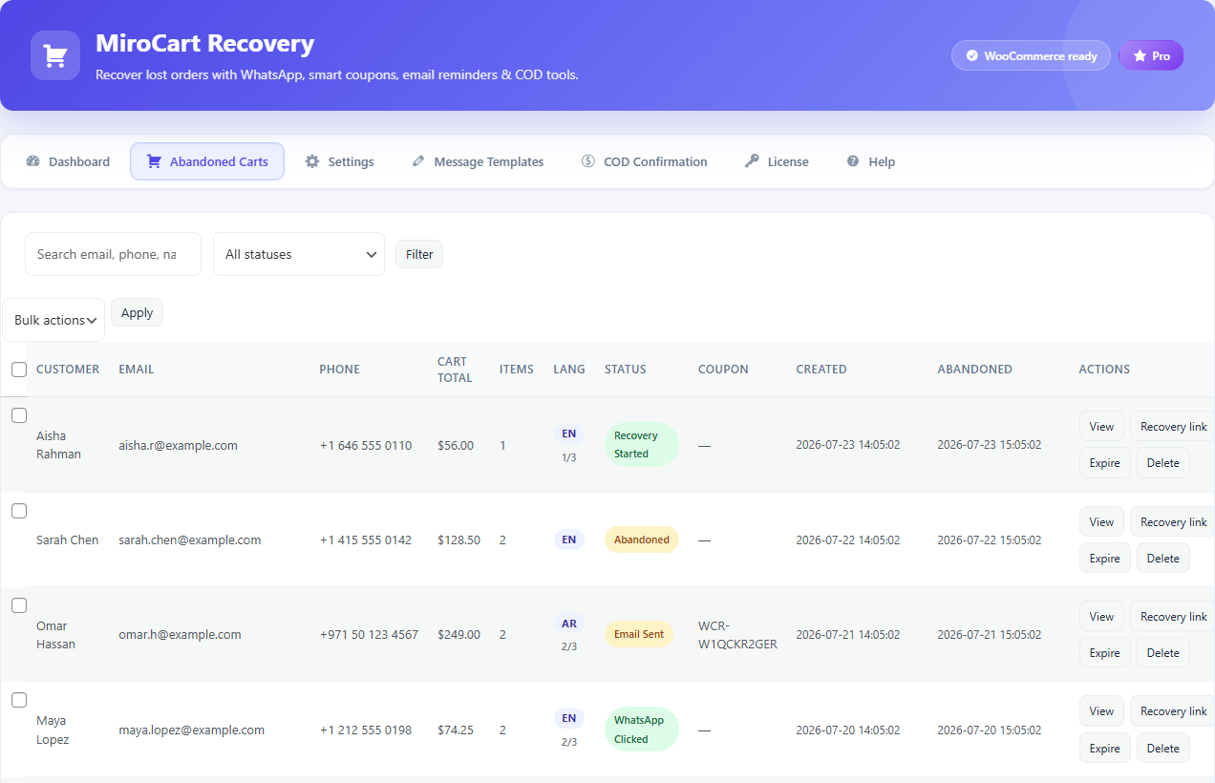This screenshot has height=783, width=1215.
Task: Click the WooCommerce ready checkmark icon
Action: tap(971, 56)
